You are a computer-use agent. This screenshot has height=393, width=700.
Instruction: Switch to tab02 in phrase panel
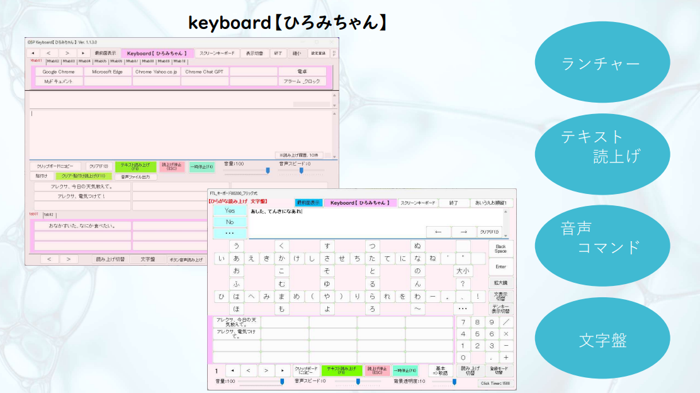pos(48,215)
